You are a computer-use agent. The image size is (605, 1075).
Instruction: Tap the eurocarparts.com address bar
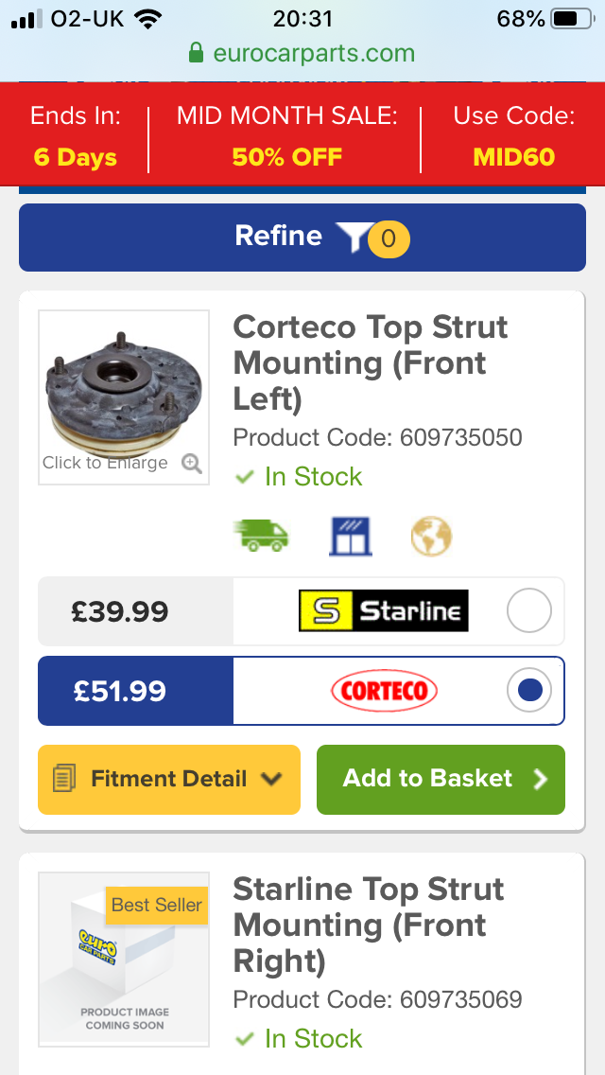[302, 53]
